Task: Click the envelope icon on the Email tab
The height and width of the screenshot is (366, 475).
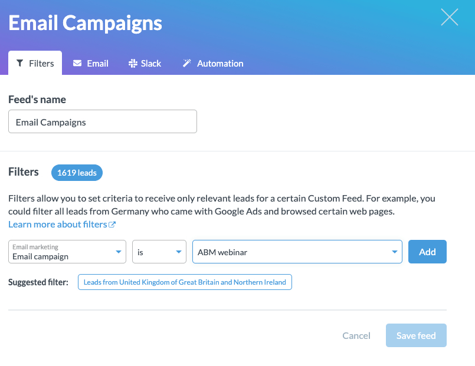Action: pyautogui.click(x=77, y=63)
